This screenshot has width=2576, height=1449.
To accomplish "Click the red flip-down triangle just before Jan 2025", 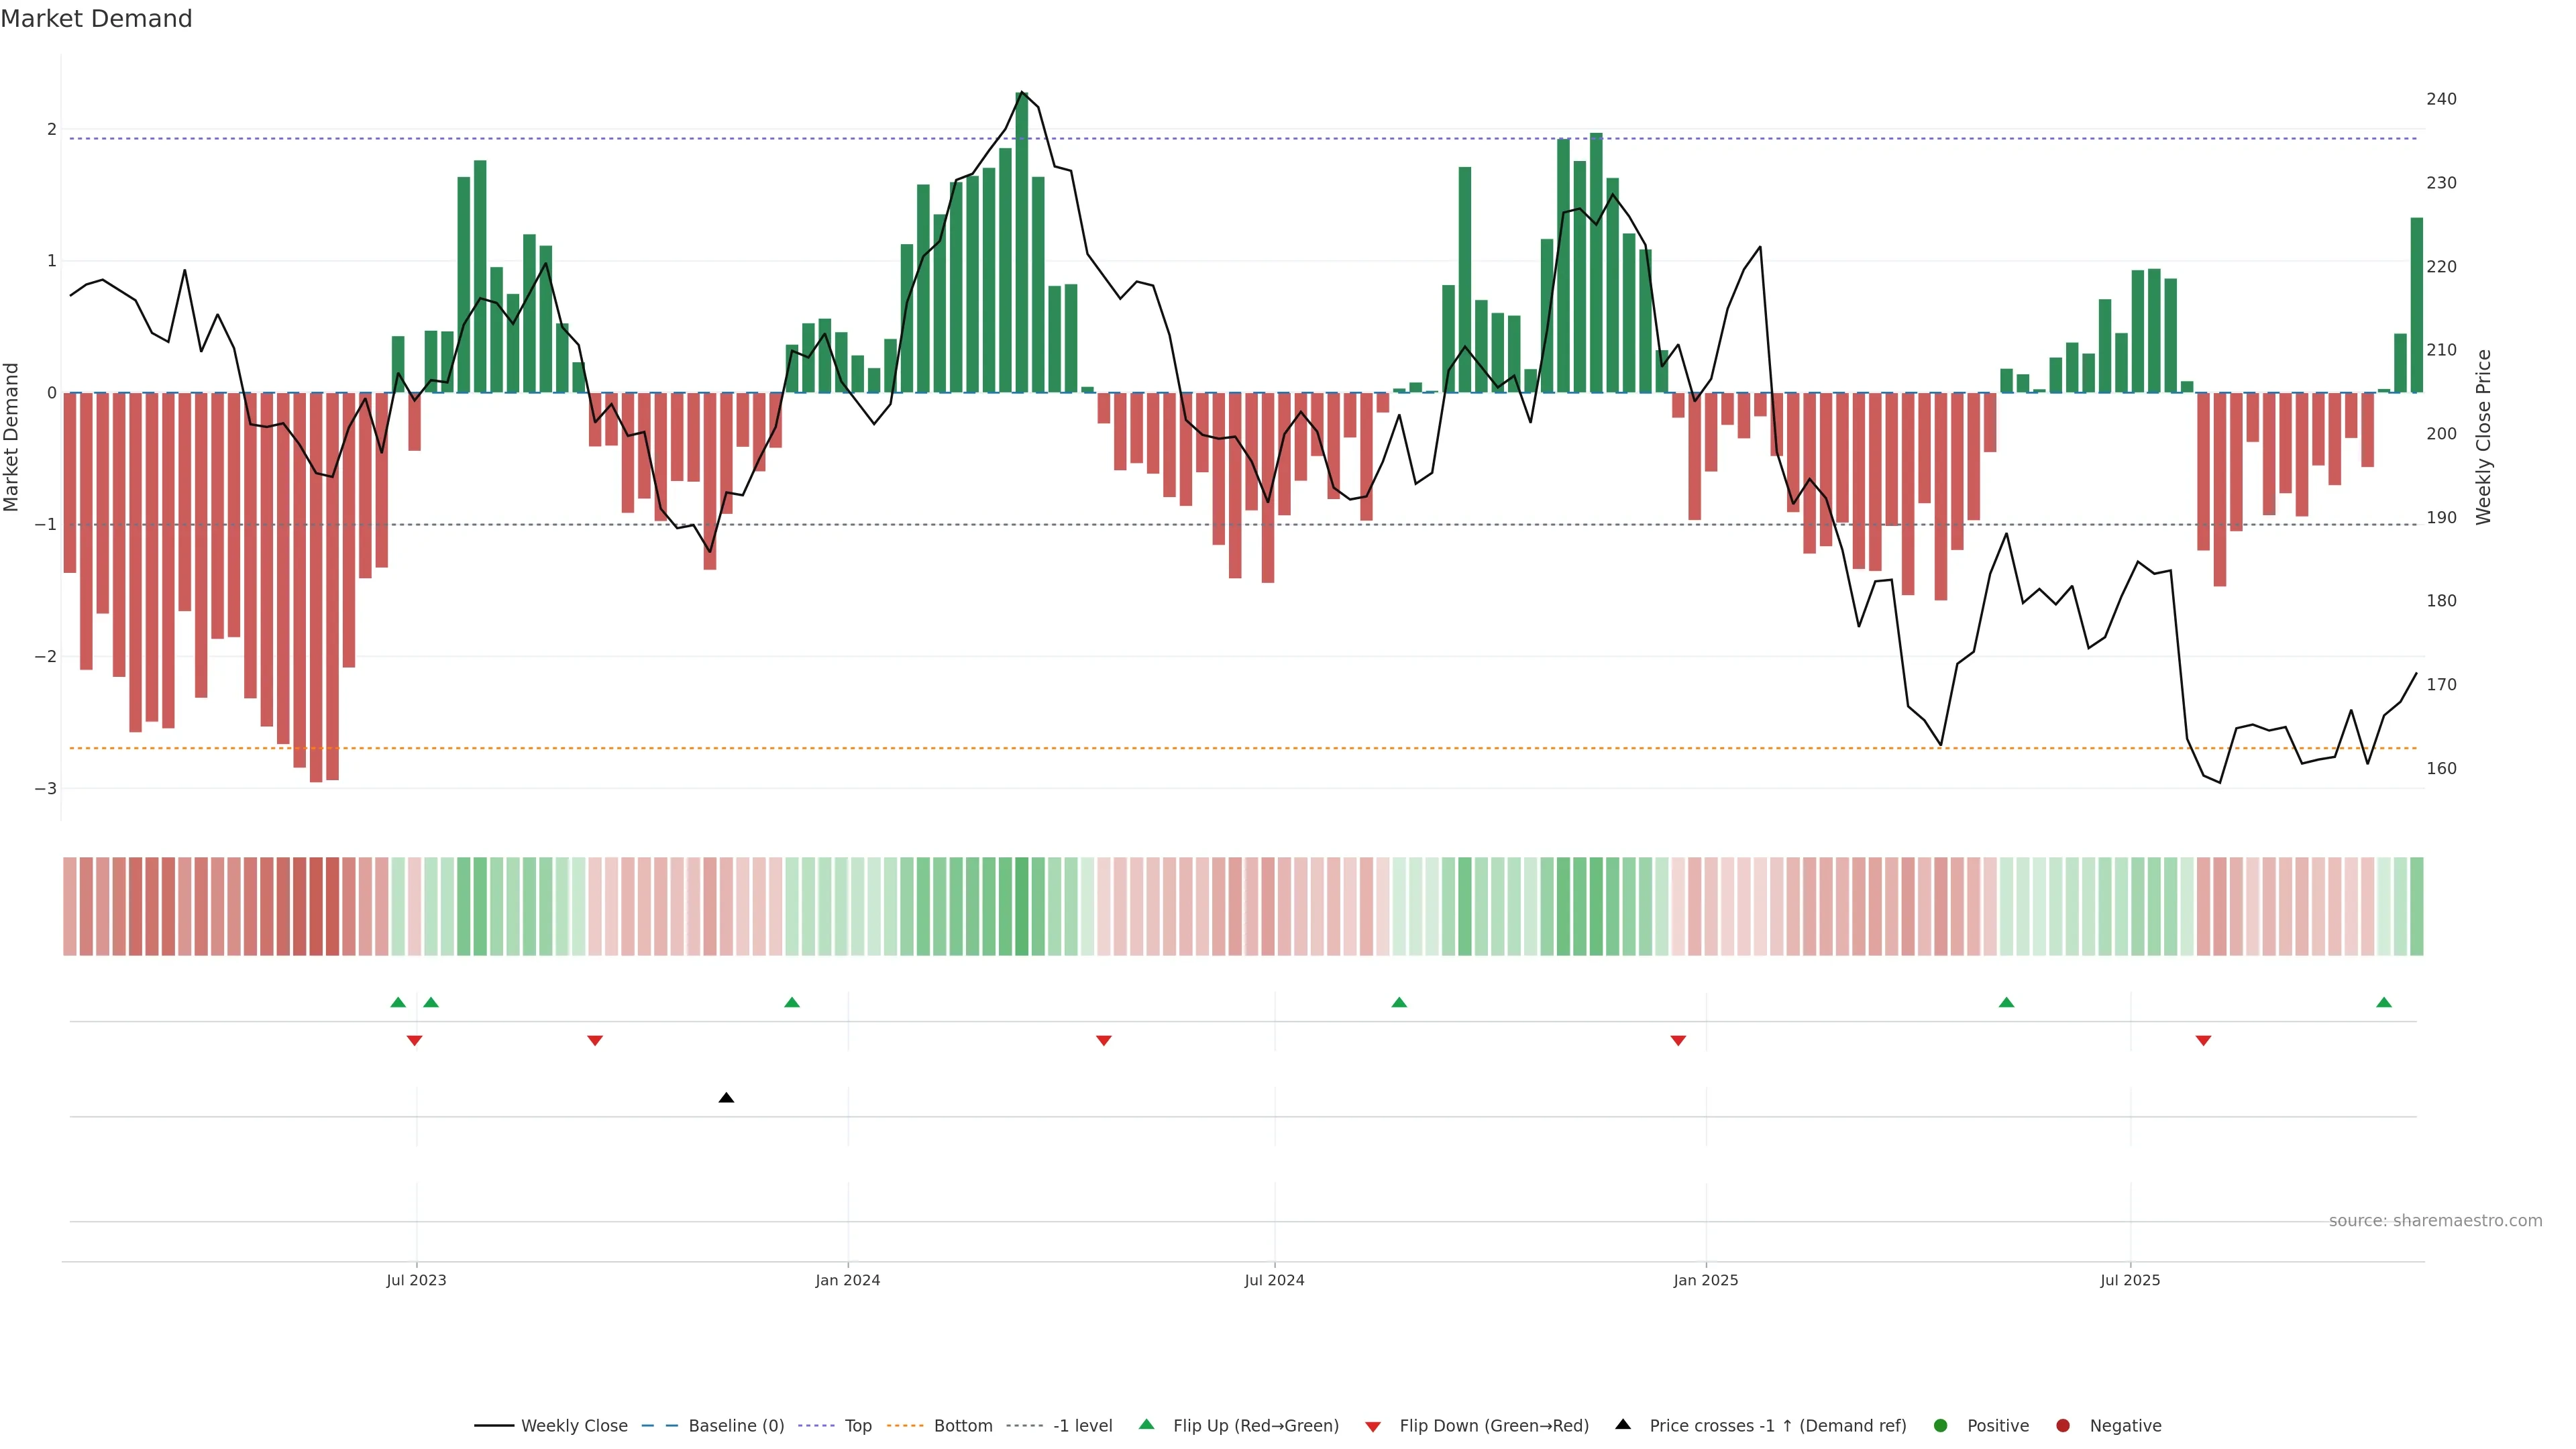I will point(1678,1041).
